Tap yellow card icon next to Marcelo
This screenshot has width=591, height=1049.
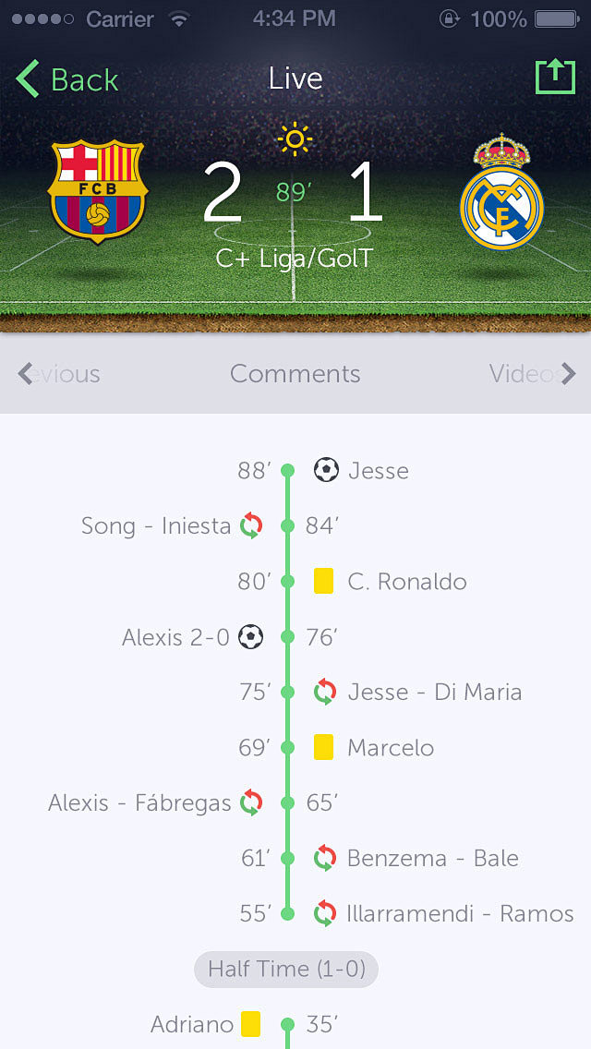(x=323, y=747)
